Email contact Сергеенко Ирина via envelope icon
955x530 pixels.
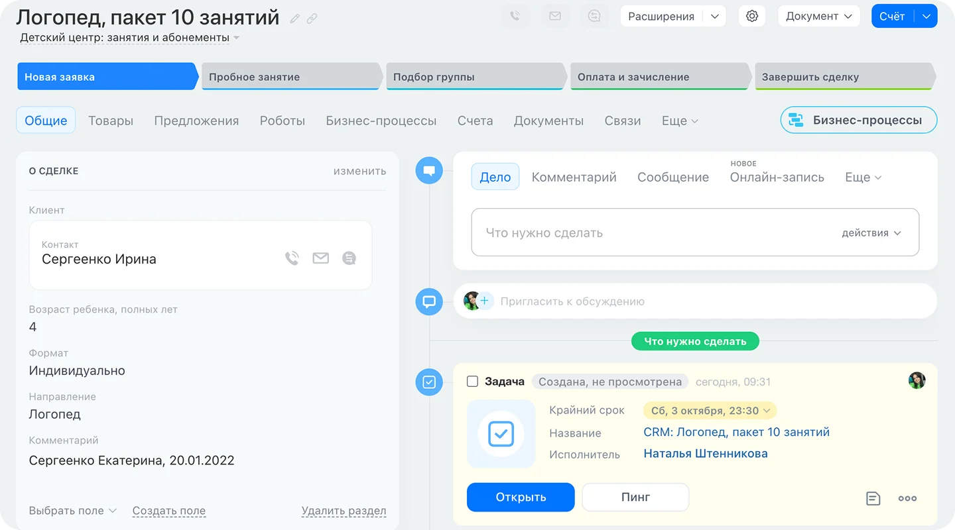321,258
